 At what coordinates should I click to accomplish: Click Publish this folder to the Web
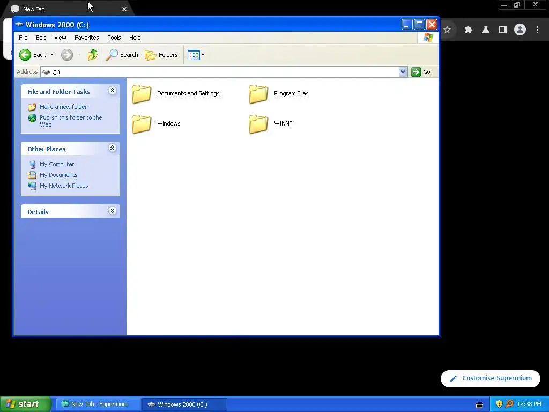point(71,121)
